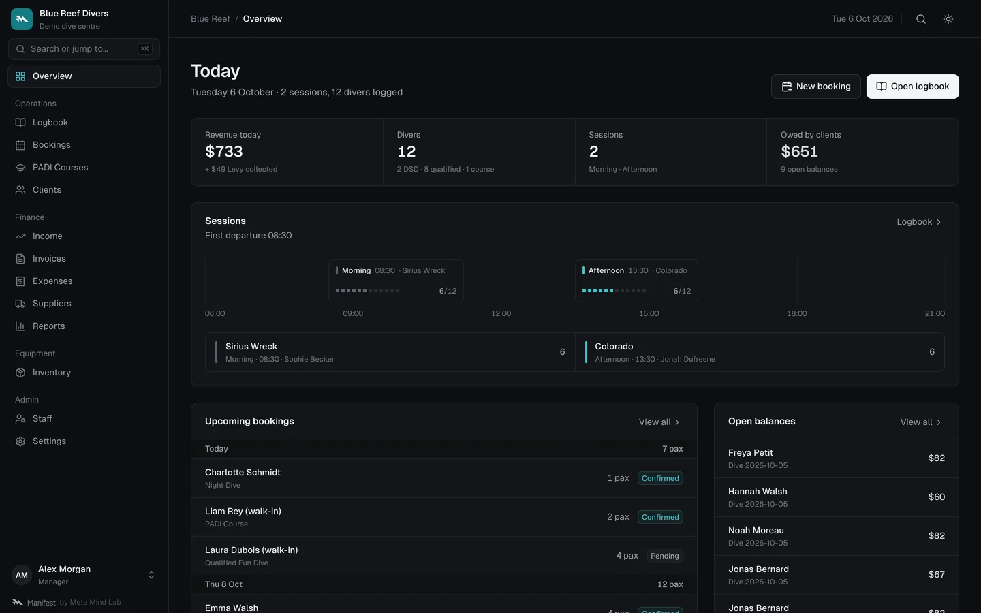Screen dimensions: 981x613
Task: Click the Blue Reef Divers logo icon
Action: click(22, 19)
